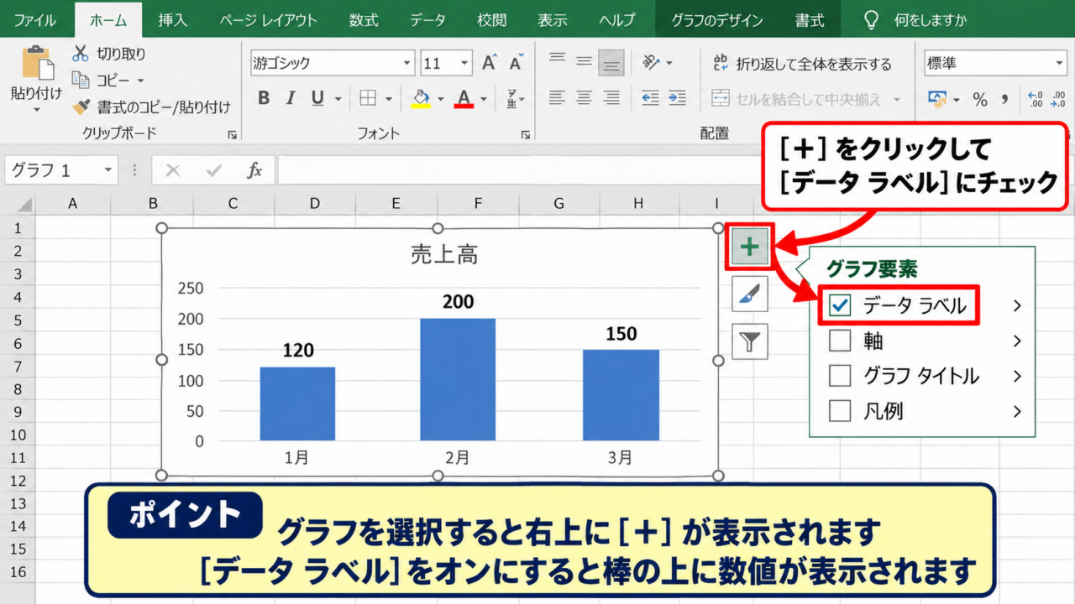Align text right
Viewport: 1075px width, 604px height.
tap(612, 98)
